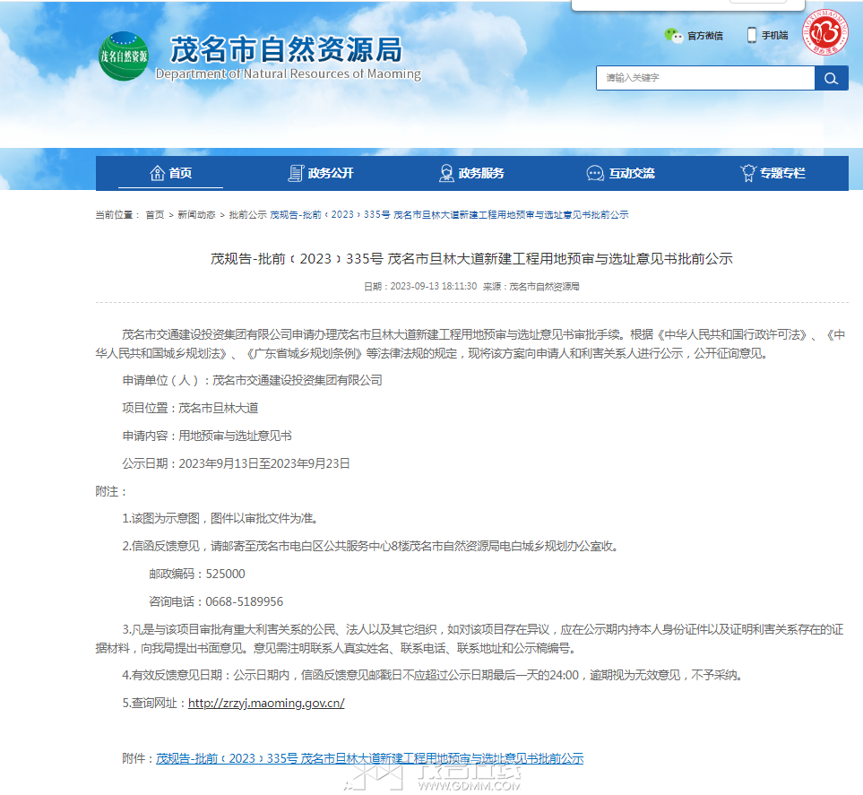
Task: Click the applicant line 申请单位（人）
Action: [252, 380]
